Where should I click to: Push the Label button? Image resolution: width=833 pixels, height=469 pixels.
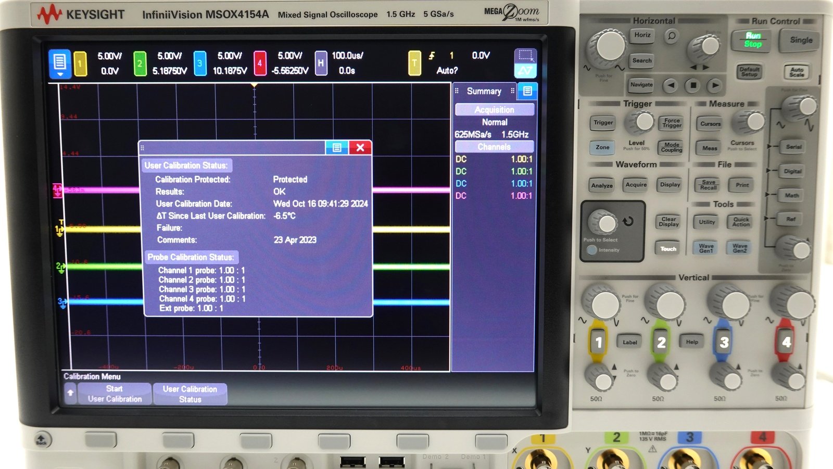click(630, 342)
